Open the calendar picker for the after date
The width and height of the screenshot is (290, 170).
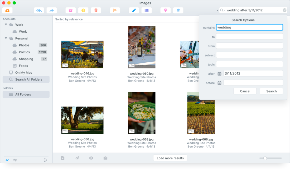pos(219,74)
